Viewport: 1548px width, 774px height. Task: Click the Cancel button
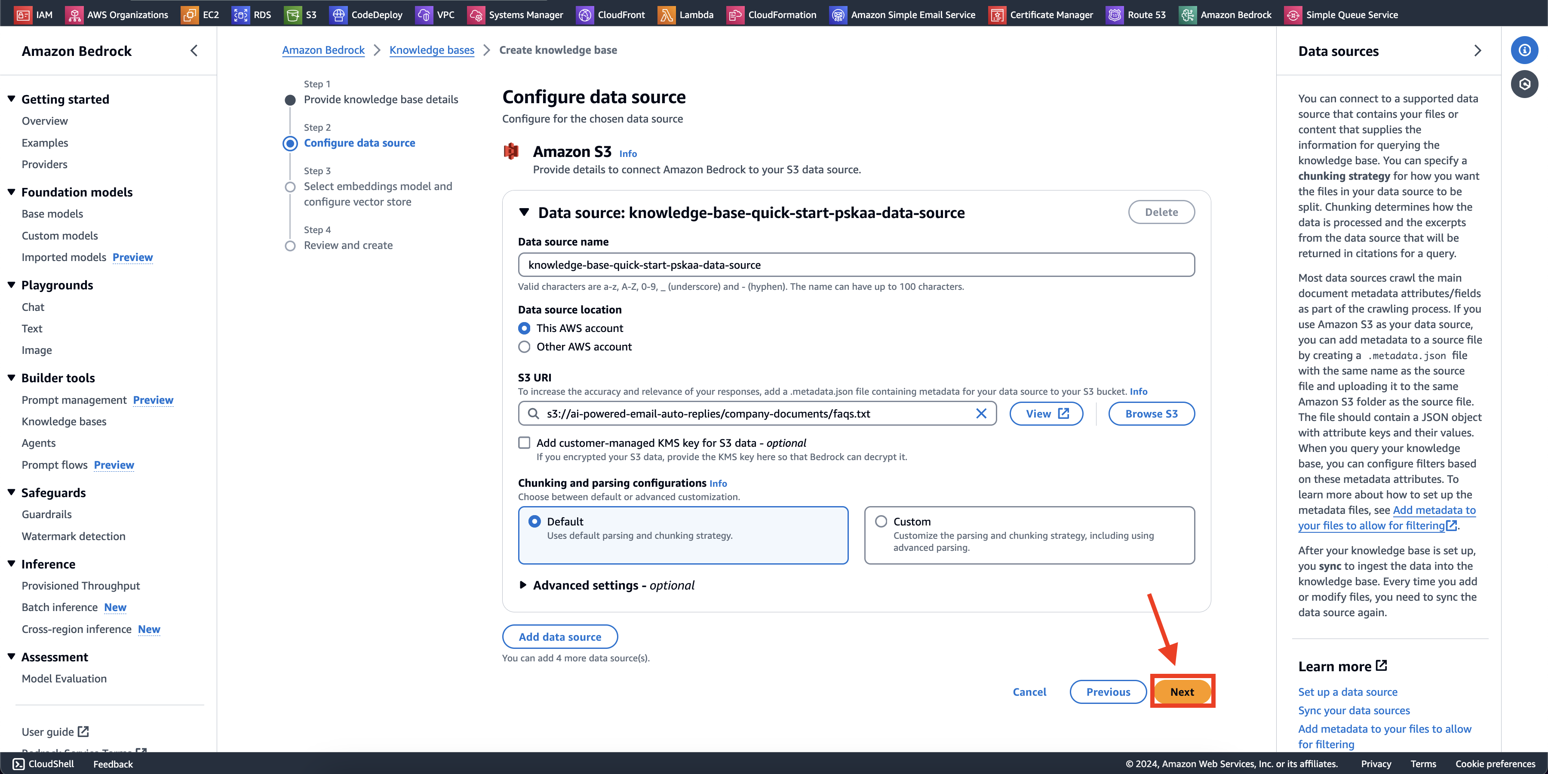click(1029, 692)
